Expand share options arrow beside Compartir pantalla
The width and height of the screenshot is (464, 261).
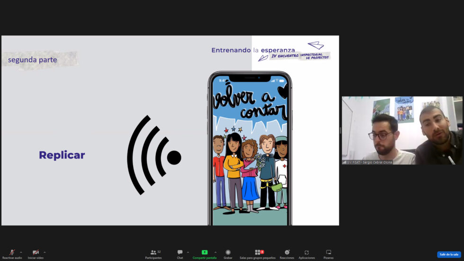pyautogui.click(x=215, y=252)
